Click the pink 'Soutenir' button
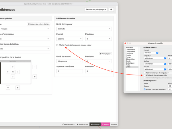Image resolution: width=172 pixels, height=129 pixels. [105, 124]
